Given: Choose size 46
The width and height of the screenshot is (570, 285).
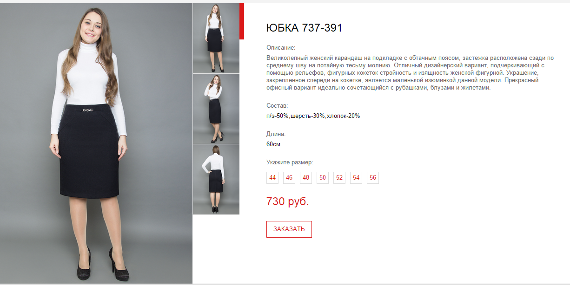Looking at the screenshot, I should tap(289, 178).
